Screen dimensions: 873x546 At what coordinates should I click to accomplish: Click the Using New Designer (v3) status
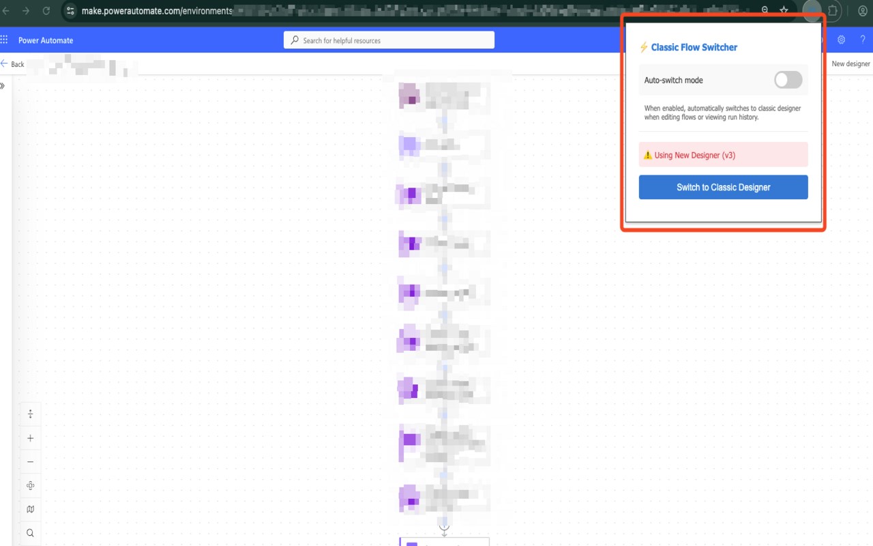click(x=723, y=155)
